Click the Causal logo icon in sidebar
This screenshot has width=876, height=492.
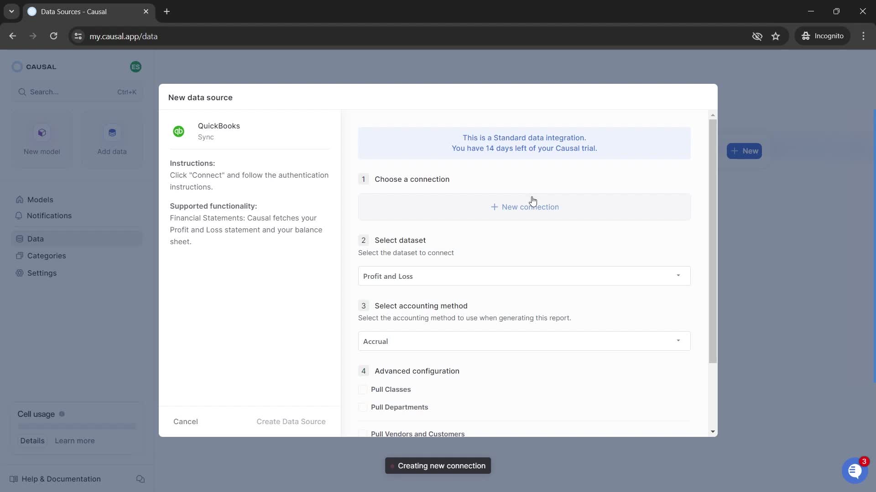point(17,67)
